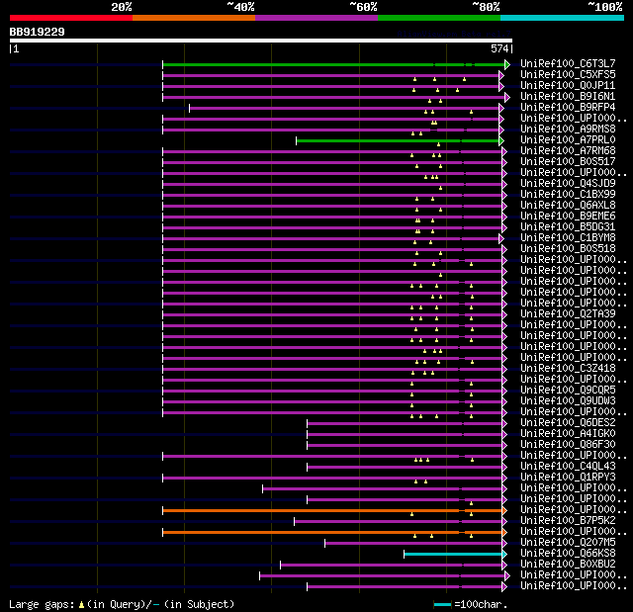Viewport: 633px width, 612px height.
Task: Open the UniRef100_C5XFS5 hit label
Action: (x=568, y=74)
